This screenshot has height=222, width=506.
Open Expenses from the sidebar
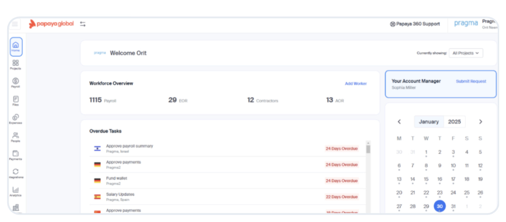point(16,119)
